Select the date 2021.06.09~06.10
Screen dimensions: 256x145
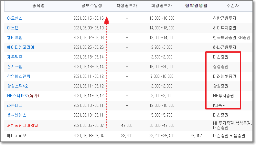click(89, 28)
